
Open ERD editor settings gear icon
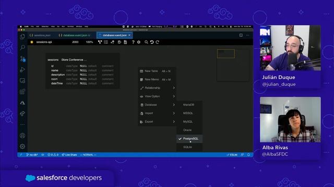(139, 42)
